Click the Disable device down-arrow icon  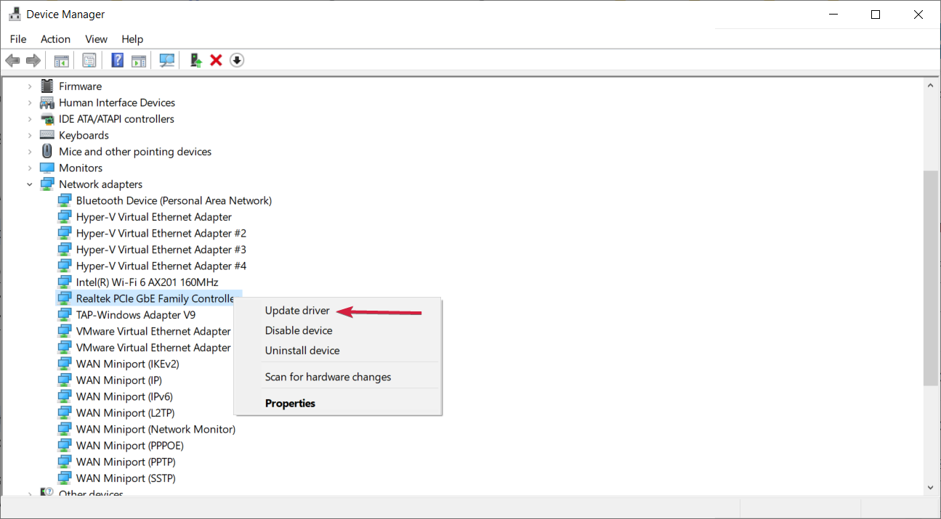(x=237, y=60)
